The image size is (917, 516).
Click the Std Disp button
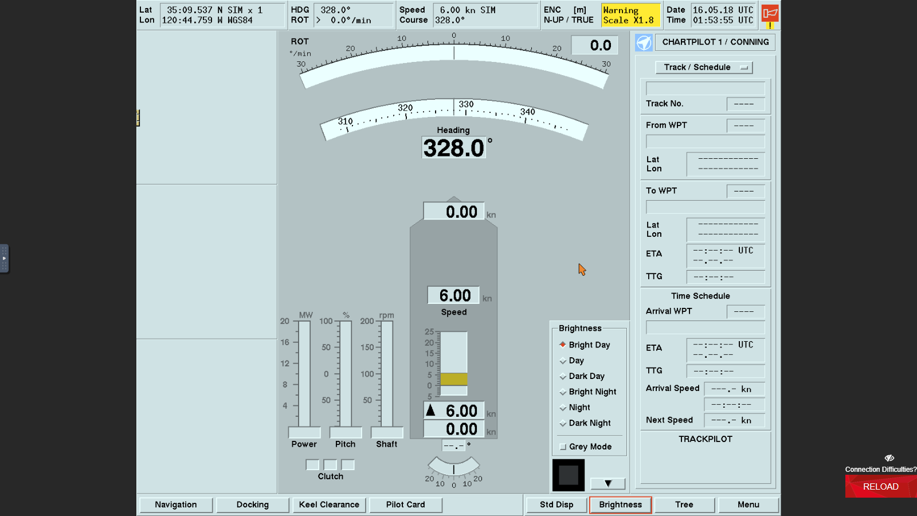point(557,505)
